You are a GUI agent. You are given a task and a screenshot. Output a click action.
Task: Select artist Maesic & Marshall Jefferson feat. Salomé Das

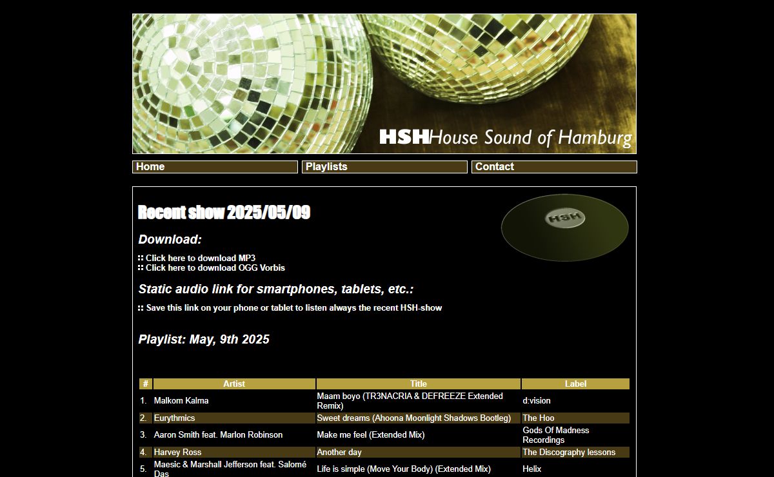tap(230, 469)
